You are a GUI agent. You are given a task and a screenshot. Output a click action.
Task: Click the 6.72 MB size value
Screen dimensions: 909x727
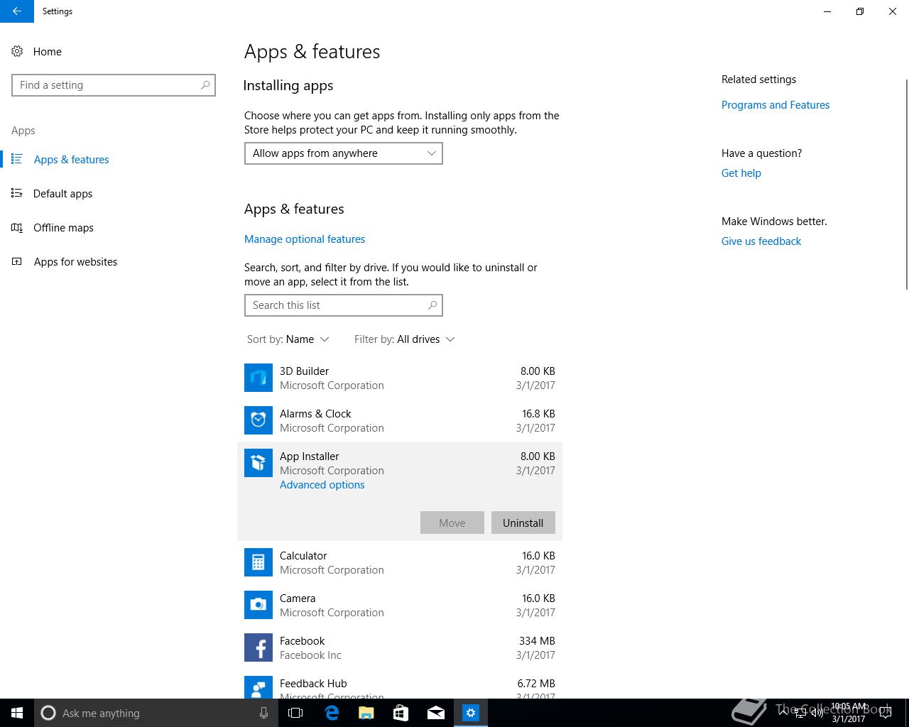tap(536, 684)
